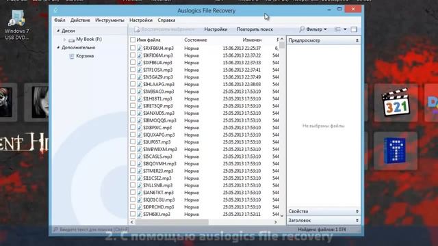Click the vertical scroll down arrow
The image size is (438, 246).
[x=281, y=215]
